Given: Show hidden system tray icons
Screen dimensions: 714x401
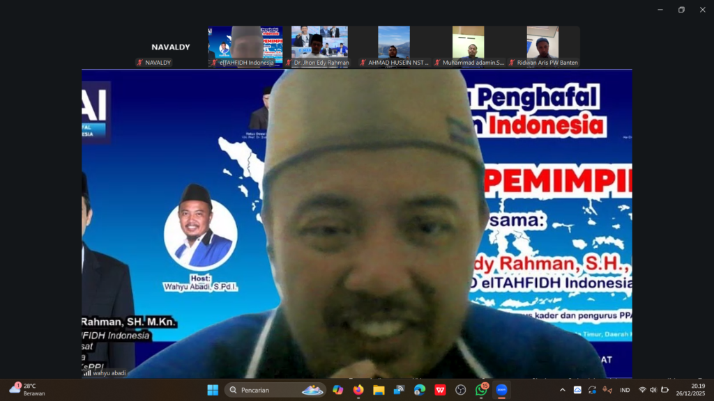Looking at the screenshot, I should click(x=563, y=390).
